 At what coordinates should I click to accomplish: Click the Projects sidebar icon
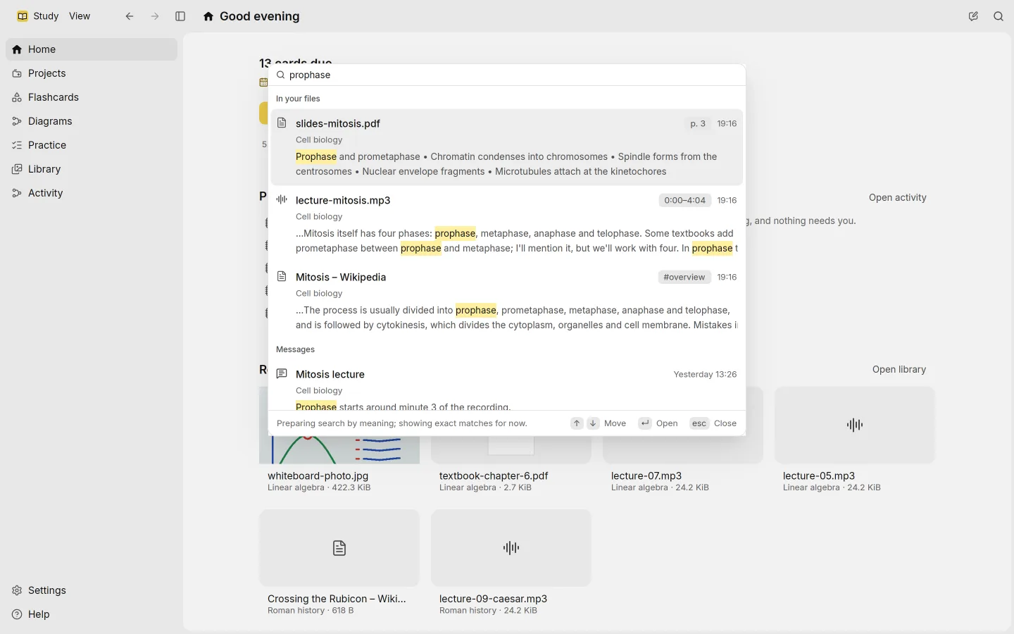(x=17, y=73)
